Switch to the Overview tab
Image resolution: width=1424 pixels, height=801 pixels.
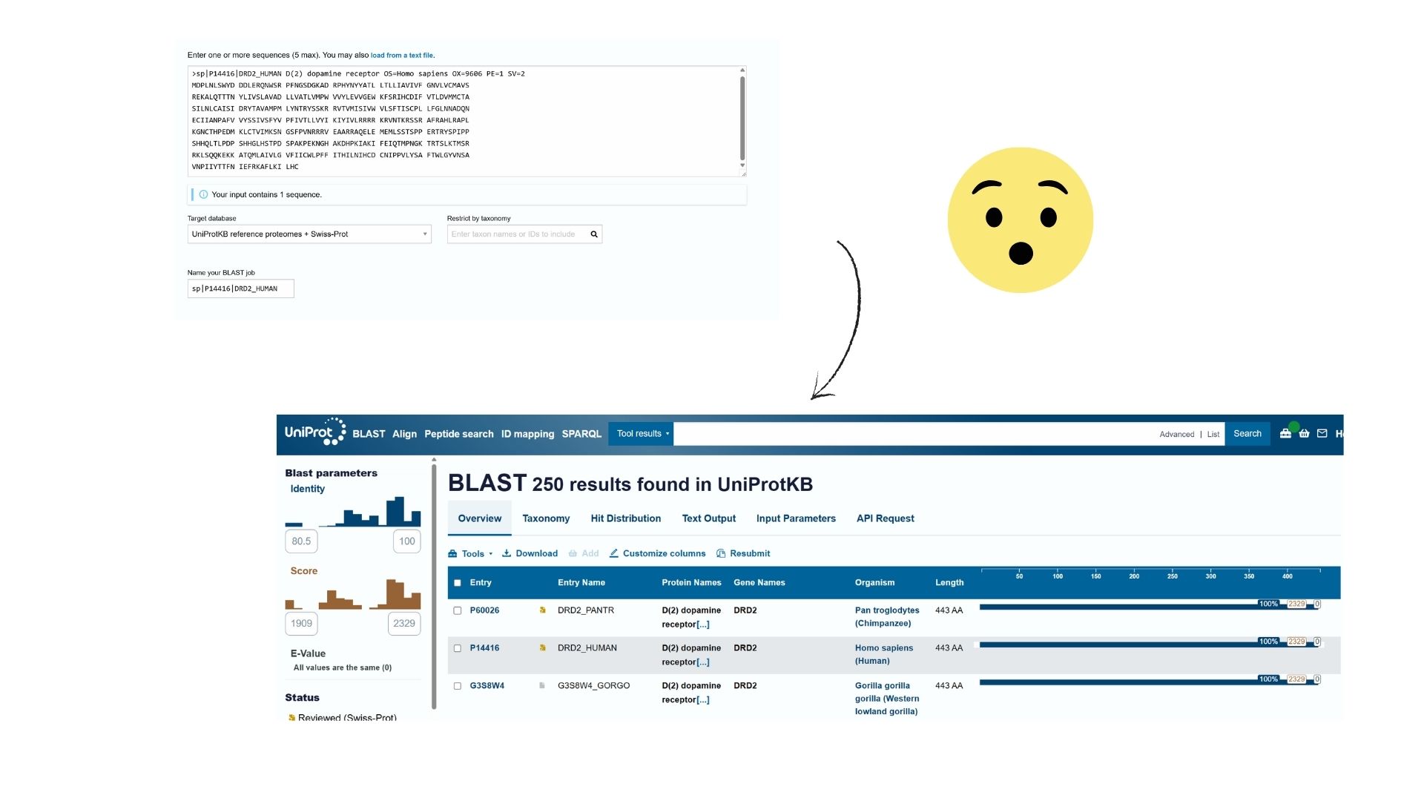click(x=479, y=518)
